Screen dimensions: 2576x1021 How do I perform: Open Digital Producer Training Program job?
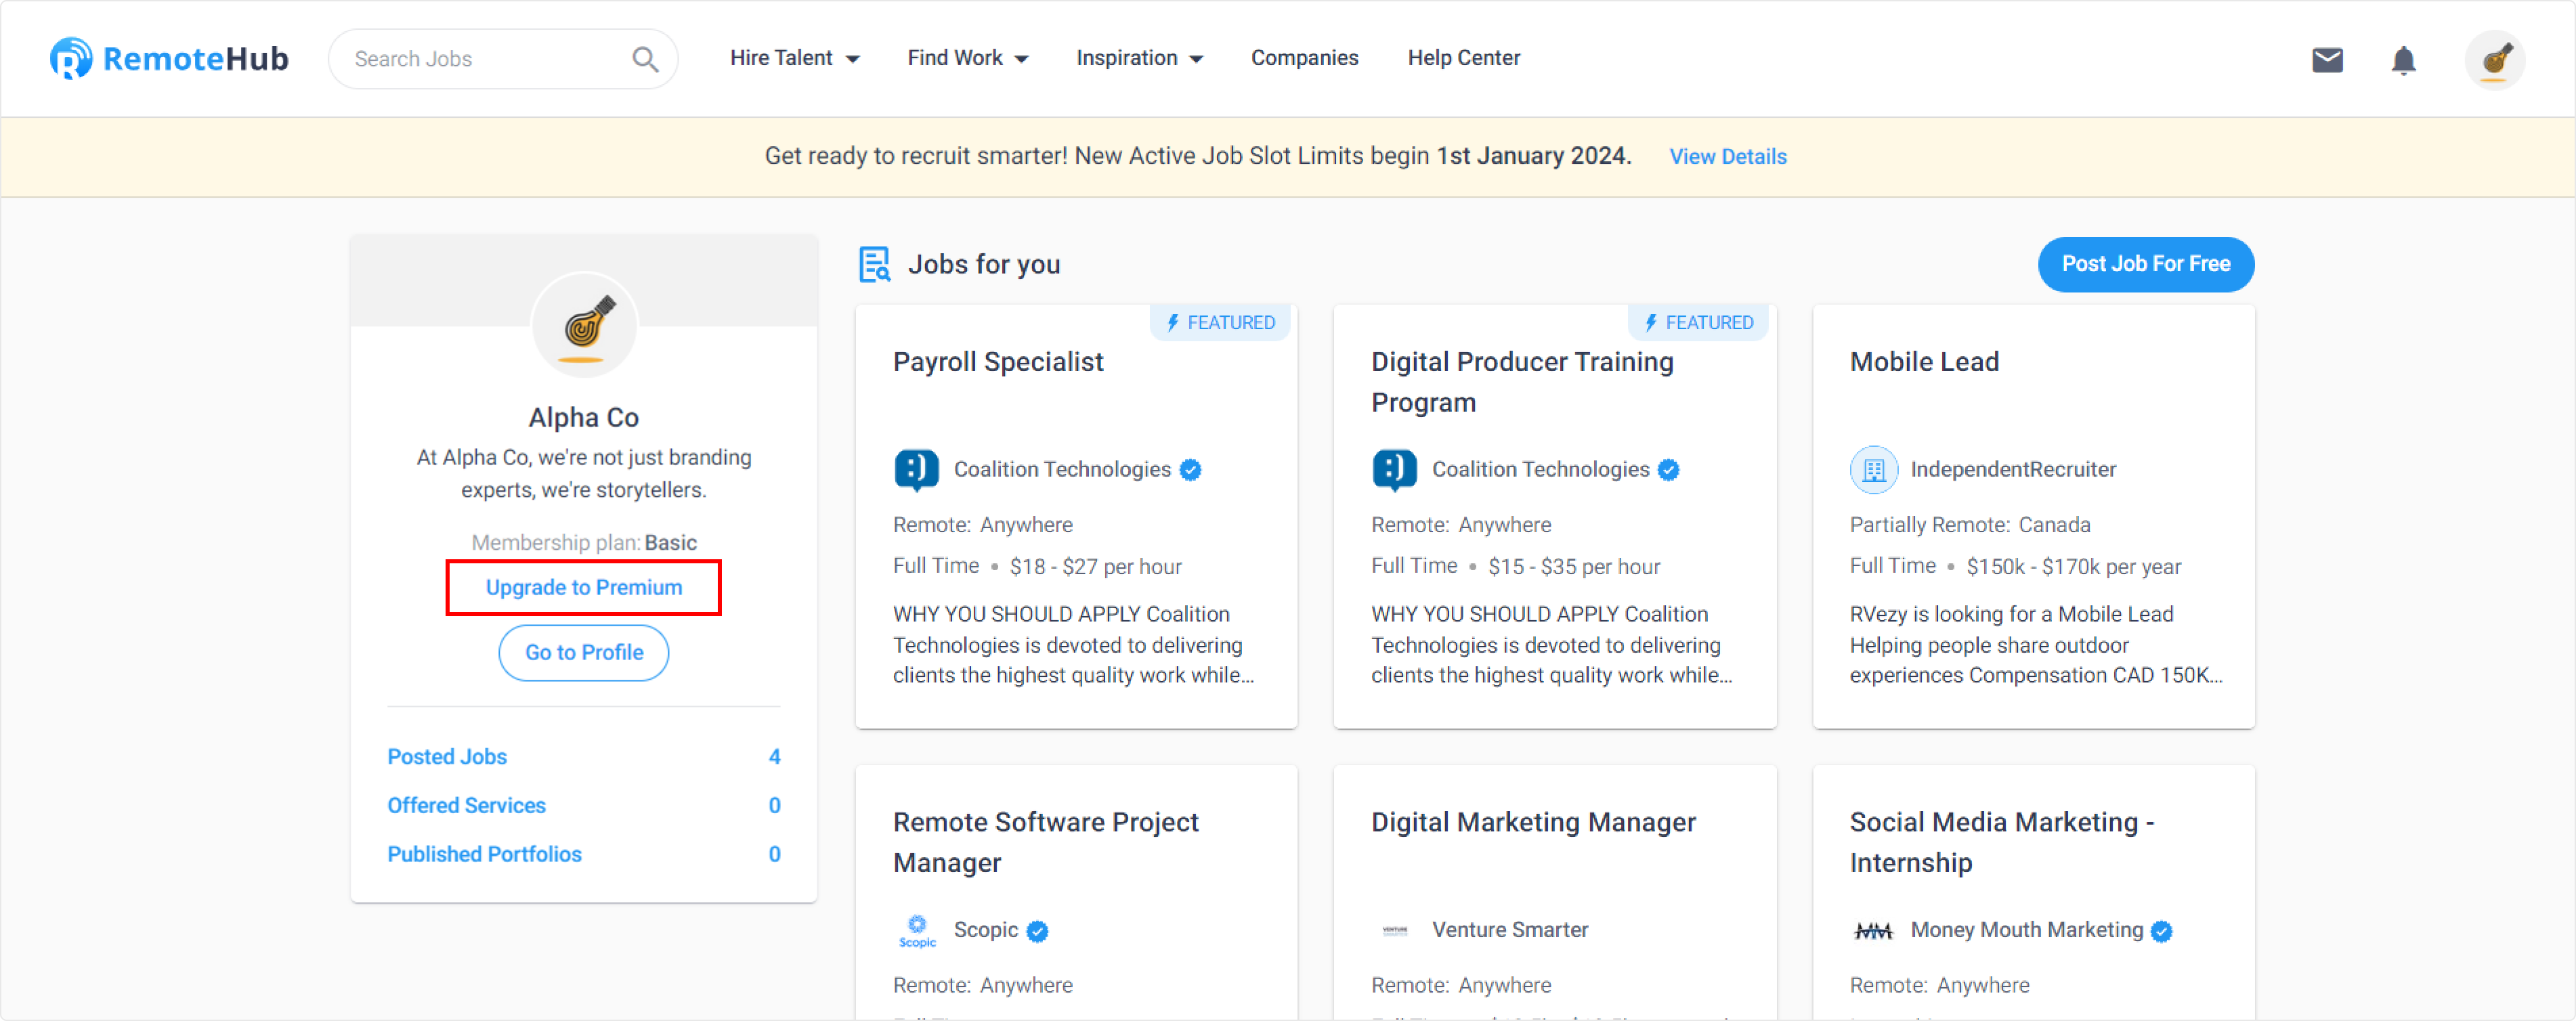[1522, 382]
